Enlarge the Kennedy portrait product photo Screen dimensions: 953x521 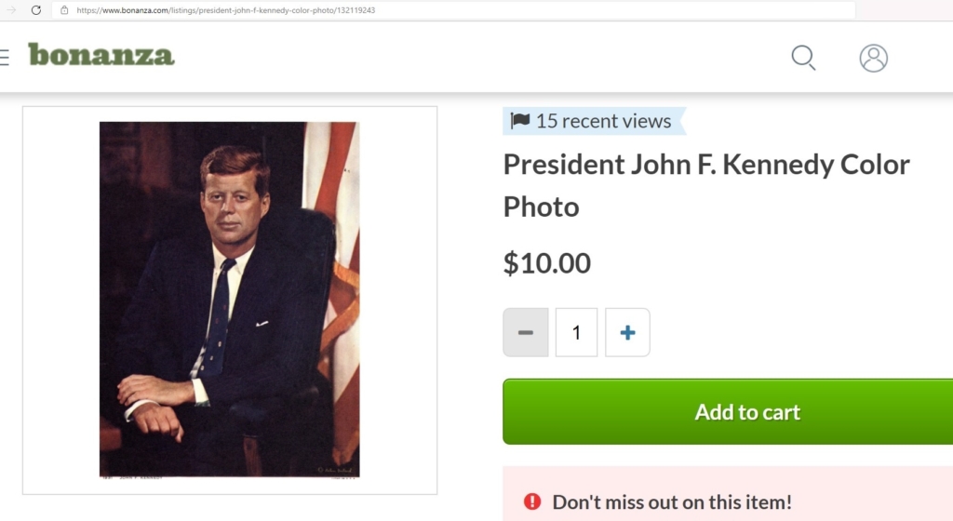[229, 298]
